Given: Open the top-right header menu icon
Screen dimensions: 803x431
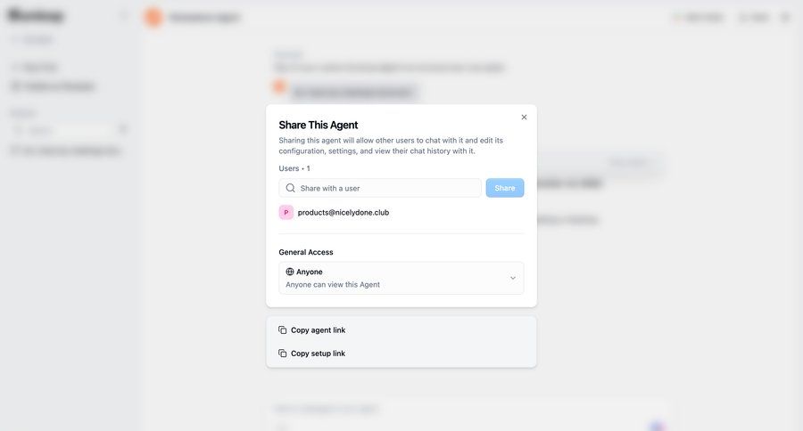Looking at the screenshot, I should pos(785,17).
